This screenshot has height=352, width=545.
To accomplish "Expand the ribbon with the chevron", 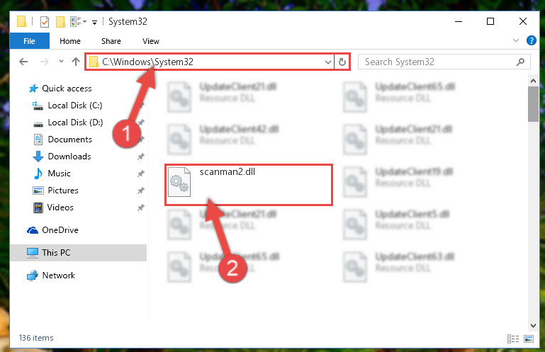I will (x=515, y=40).
